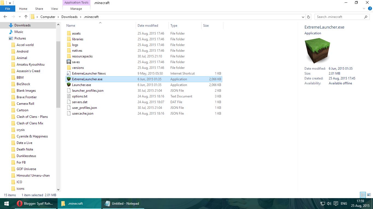Image resolution: width=373 pixels, height=209 pixels.
Task: Click the Launcher.exe grass block icon
Action: [69, 85]
